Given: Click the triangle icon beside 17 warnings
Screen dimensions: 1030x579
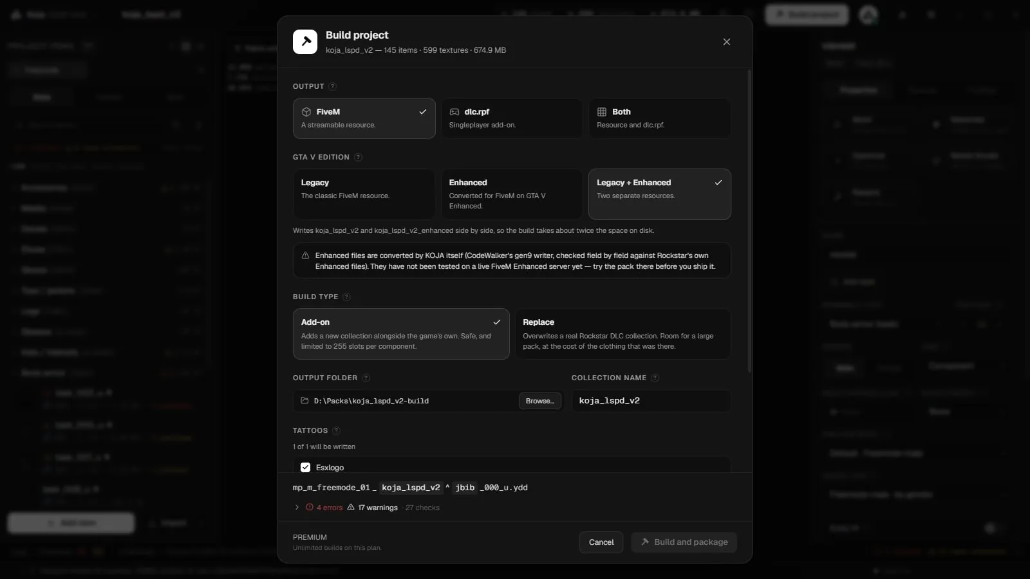Looking at the screenshot, I should click(351, 508).
